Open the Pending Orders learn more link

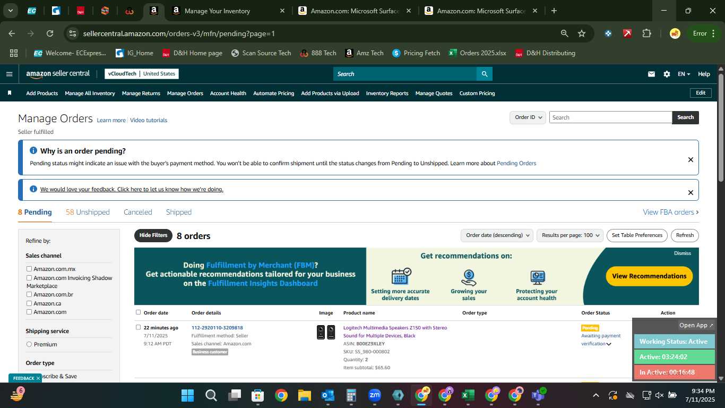[516, 163]
